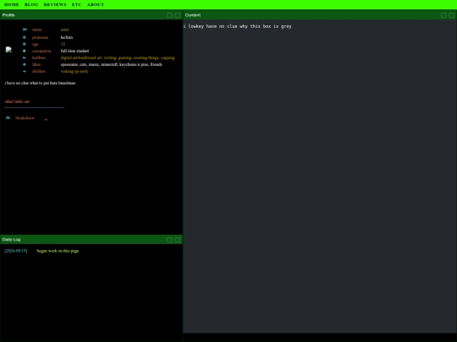Click right square button in Content header
Viewport: 457px width, 342px height.
click(x=451, y=15)
